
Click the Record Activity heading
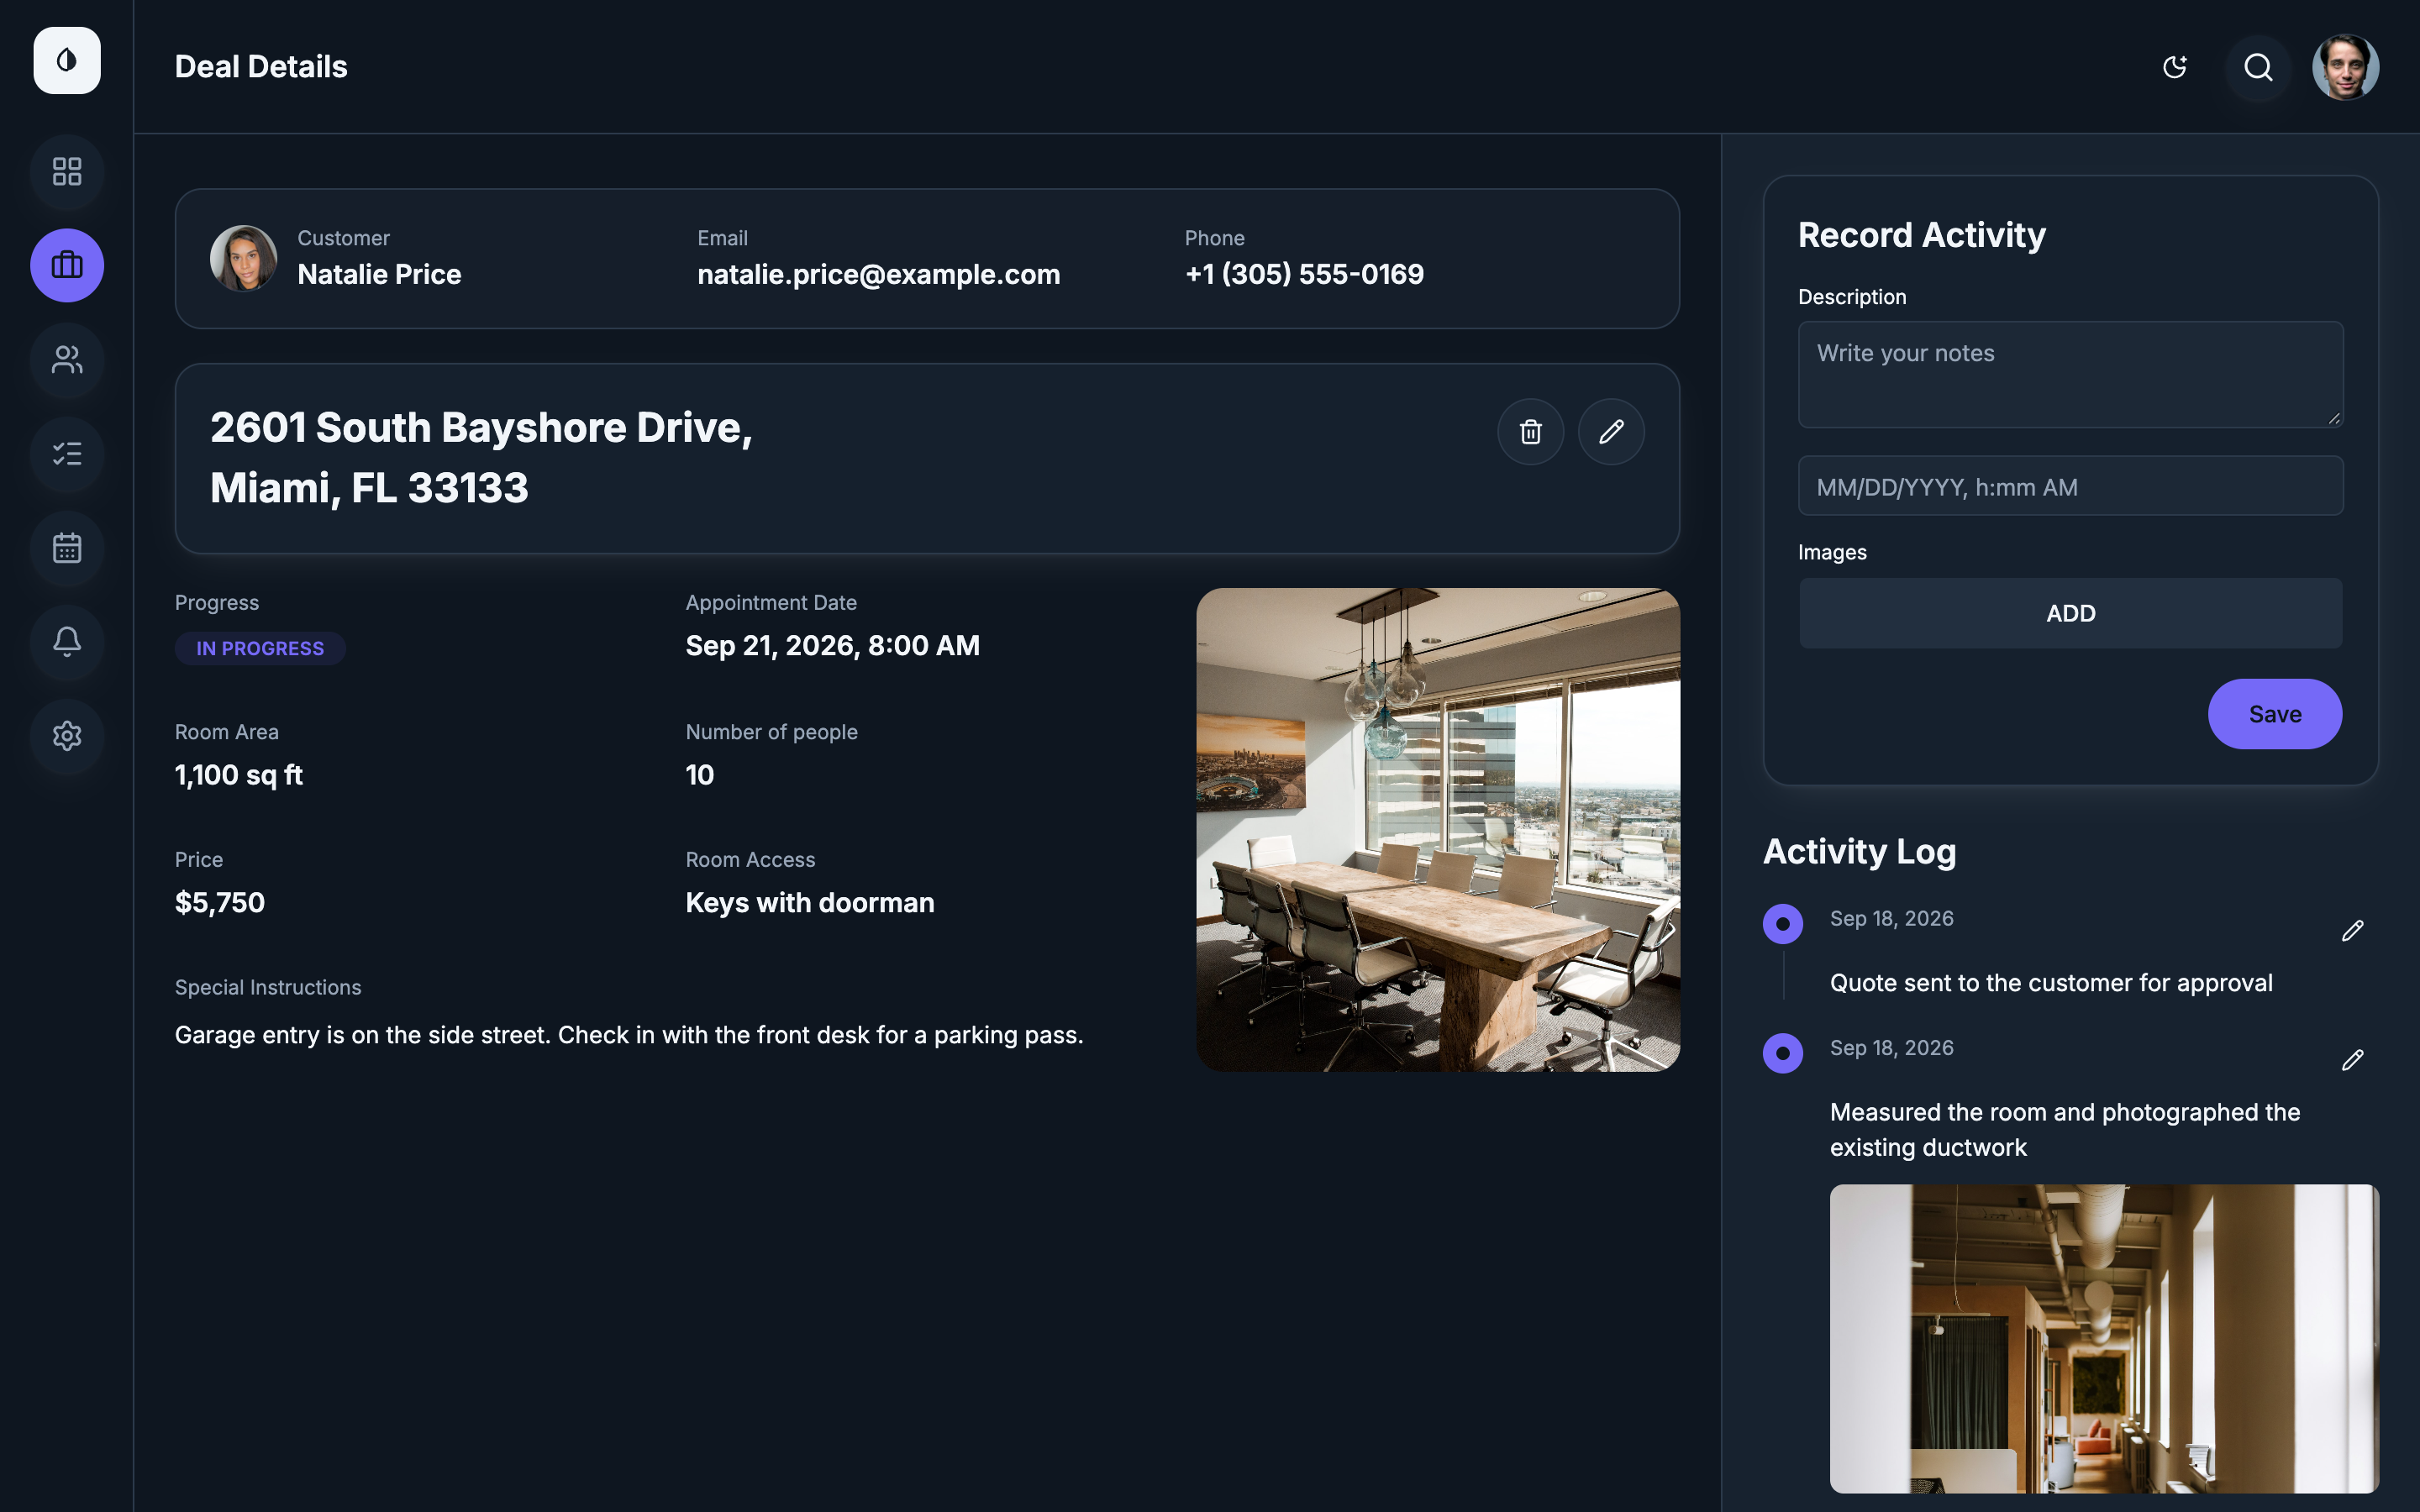pyautogui.click(x=1922, y=235)
